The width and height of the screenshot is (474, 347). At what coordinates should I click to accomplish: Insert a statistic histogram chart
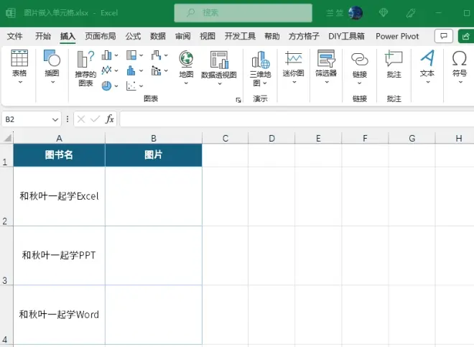131,70
